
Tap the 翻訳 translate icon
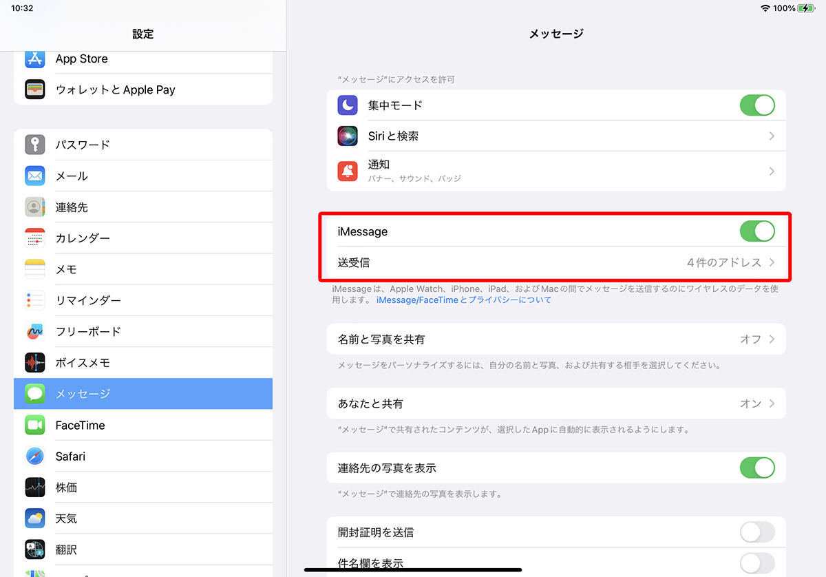pyautogui.click(x=35, y=549)
